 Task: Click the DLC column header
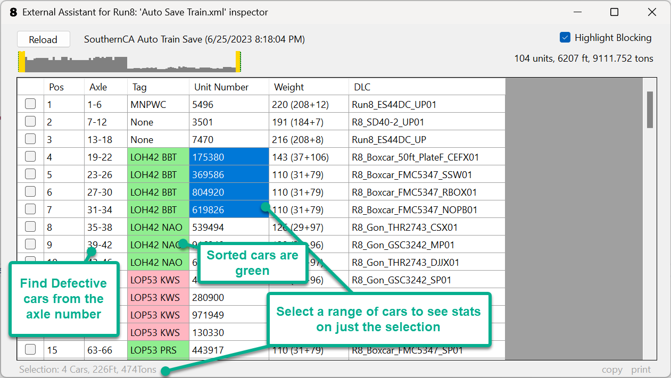[362, 87]
